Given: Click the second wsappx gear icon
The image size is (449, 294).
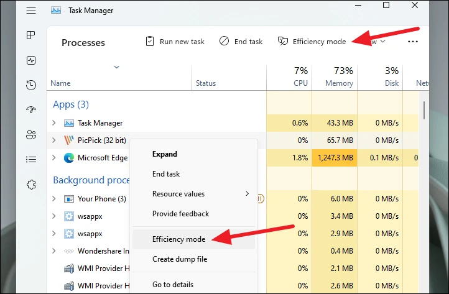Looking at the screenshot, I should (x=69, y=234).
